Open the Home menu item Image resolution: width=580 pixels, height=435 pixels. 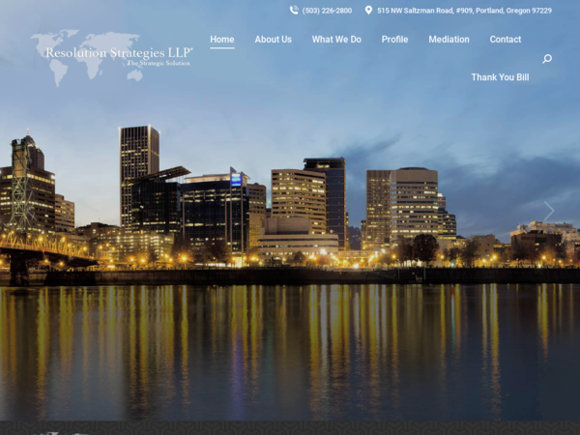(222, 40)
